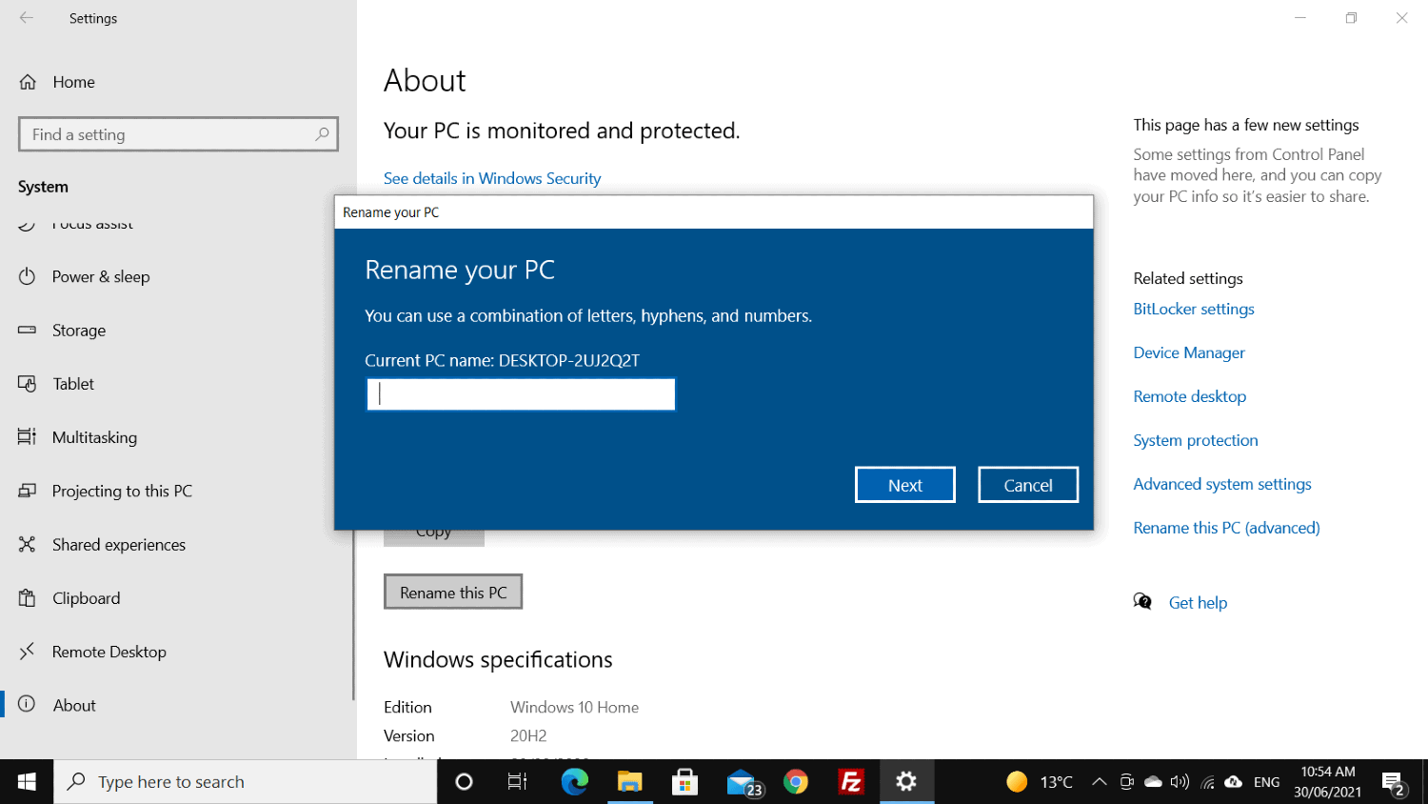Open File Explorer from taskbar
The height and width of the screenshot is (804, 1428).
pos(629,782)
